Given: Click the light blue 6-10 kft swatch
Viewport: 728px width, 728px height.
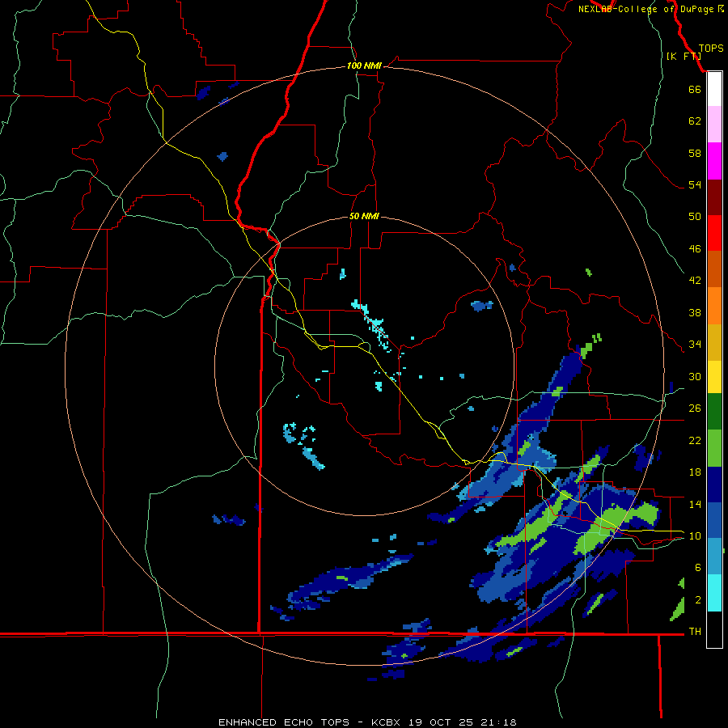Looking at the screenshot, I should (x=714, y=557).
